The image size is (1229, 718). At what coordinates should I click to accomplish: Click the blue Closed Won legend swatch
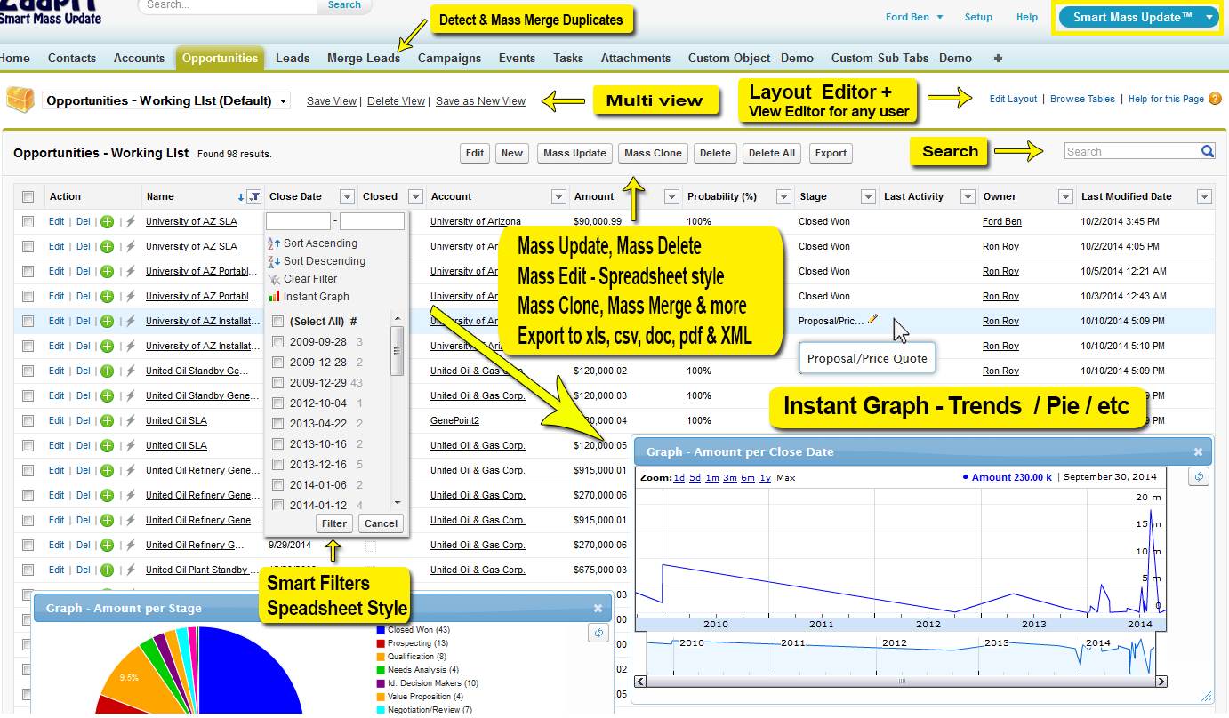point(381,630)
